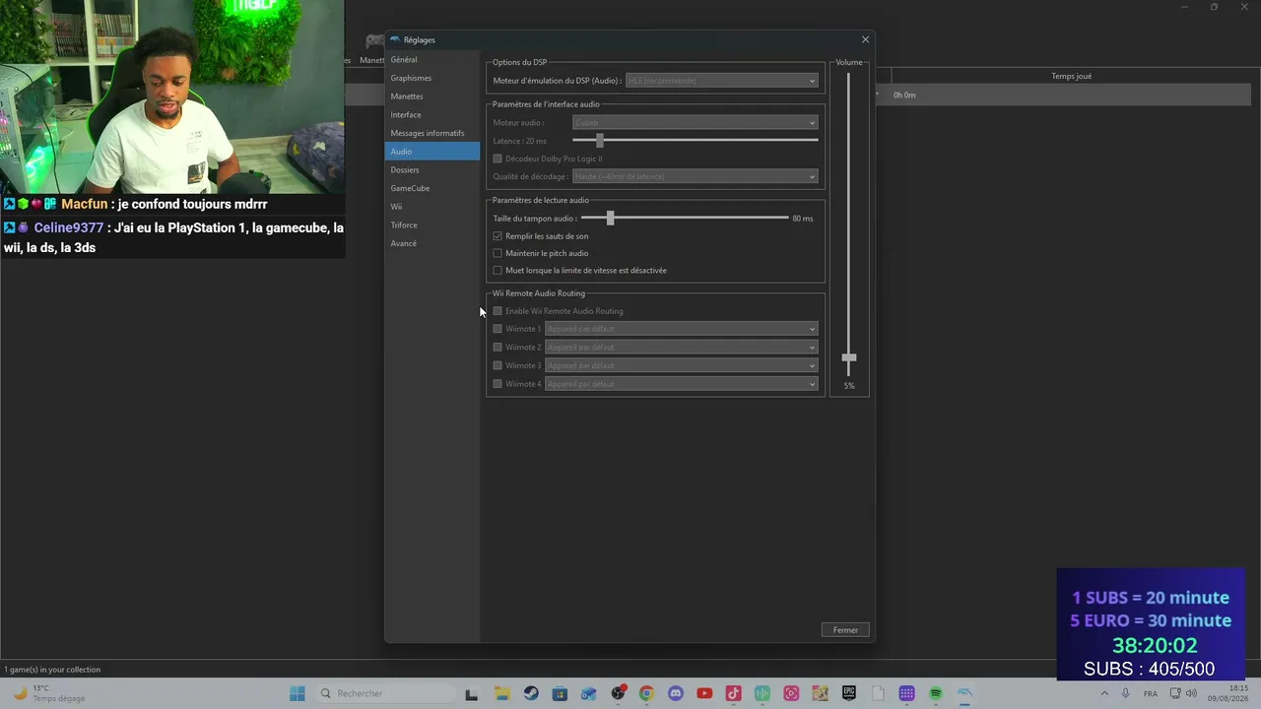Switch to Interface settings tab
Image resolution: width=1261 pixels, height=709 pixels.
[x=431, y=114]
